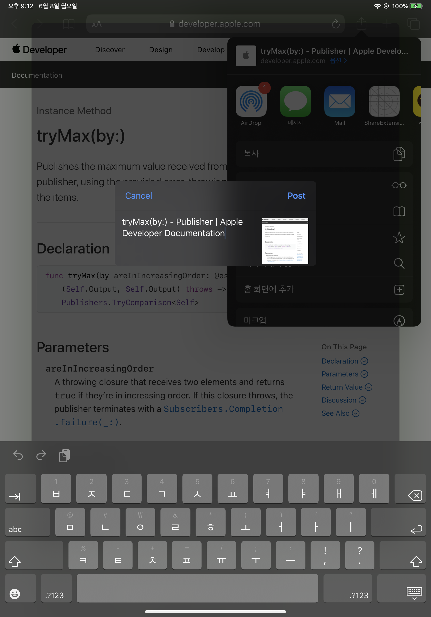Jump to Parameters in On This Page
431x617 pixels.
coord(344,374)
